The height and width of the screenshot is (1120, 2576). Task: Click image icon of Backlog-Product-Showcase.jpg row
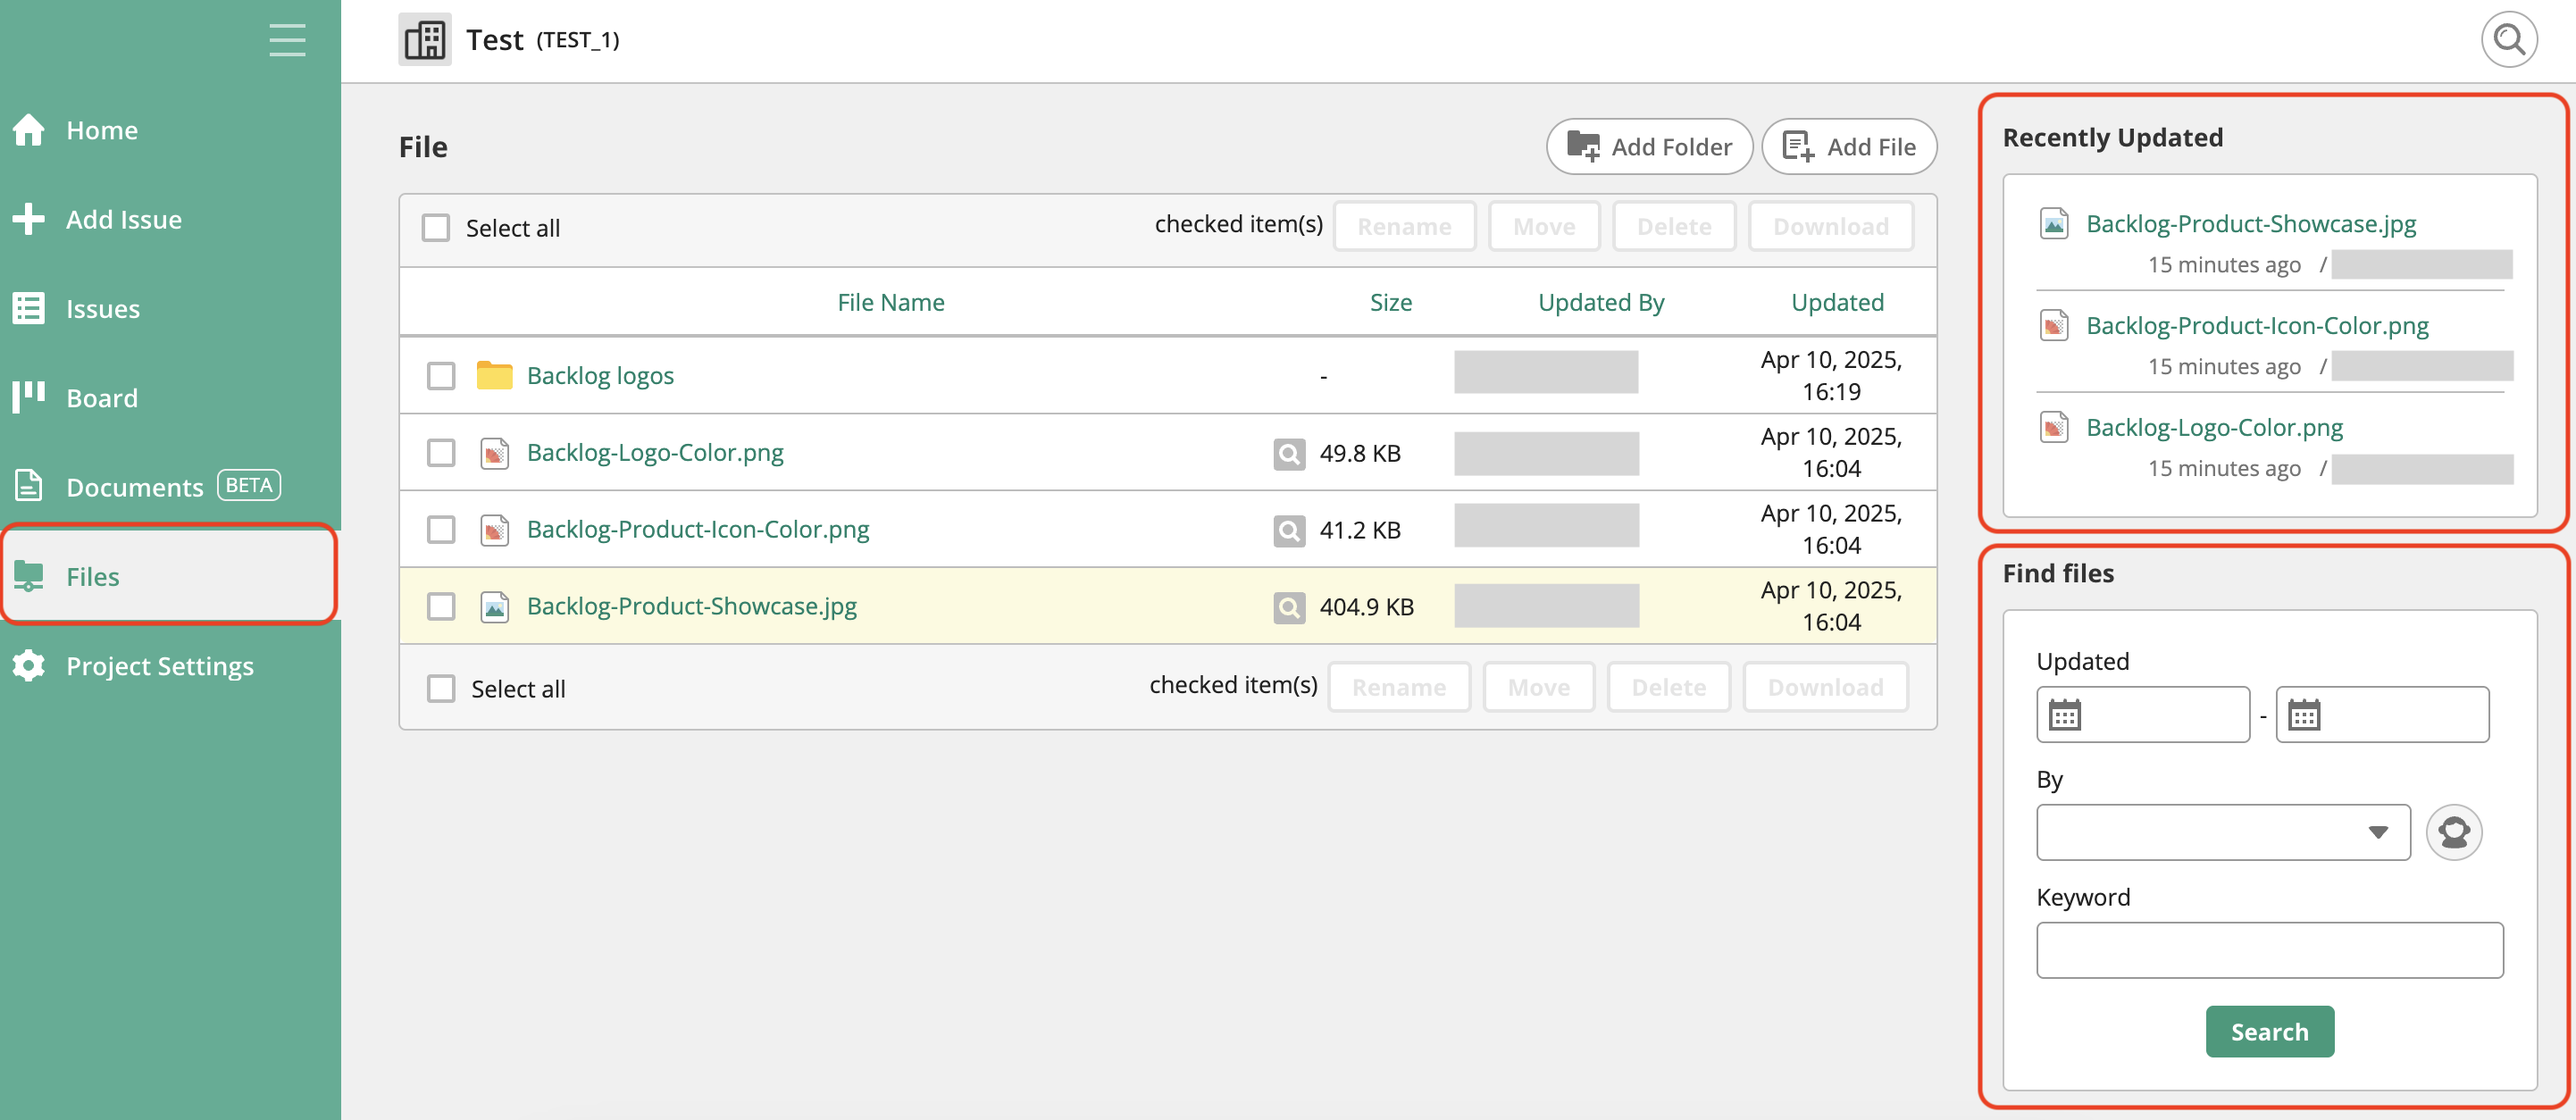point(494,607)
